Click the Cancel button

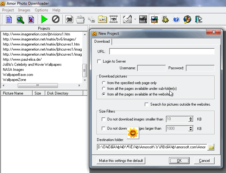(x=204, y=161)
